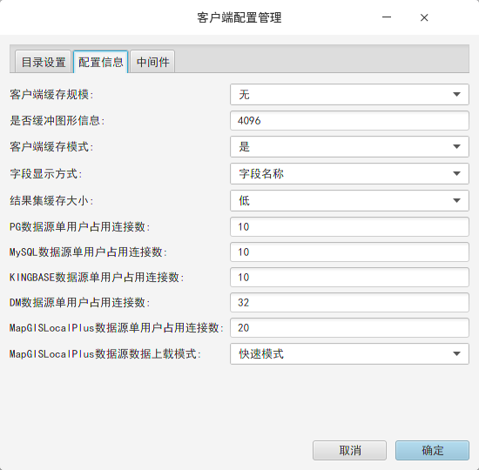Switch to the 目录设置 tab
Image resolution: width=479 pixels, height=470 pixels.
(43, 62)
